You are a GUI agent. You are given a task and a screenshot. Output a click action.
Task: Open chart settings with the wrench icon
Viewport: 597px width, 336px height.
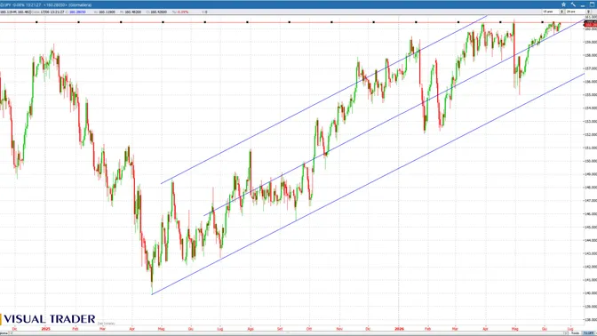(x=573, y=4)
